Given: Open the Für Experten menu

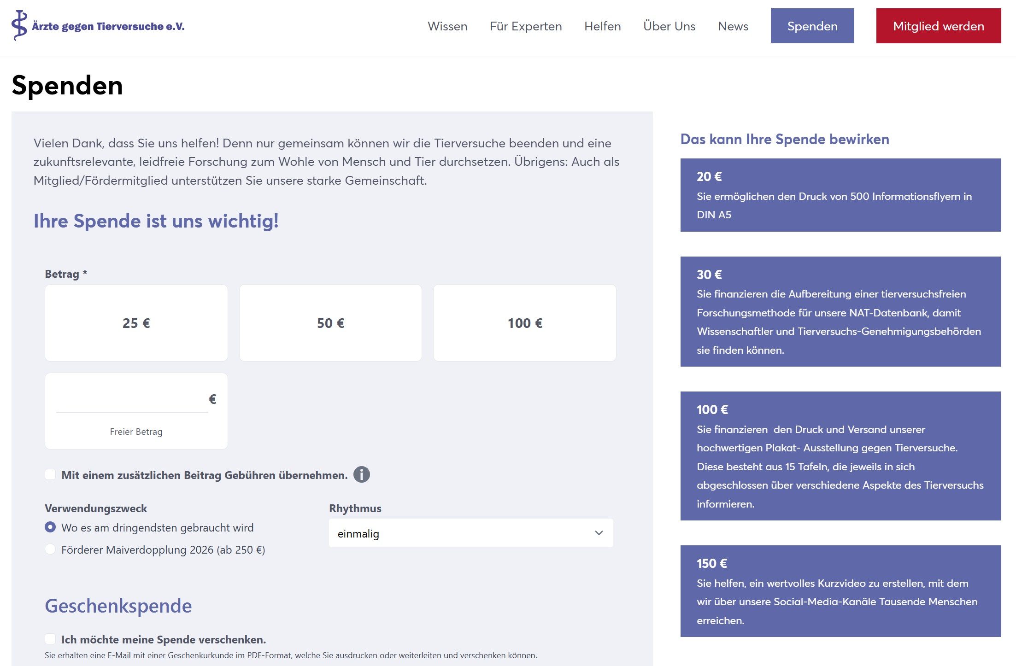Looking at the screenshot, I should 525,26.
